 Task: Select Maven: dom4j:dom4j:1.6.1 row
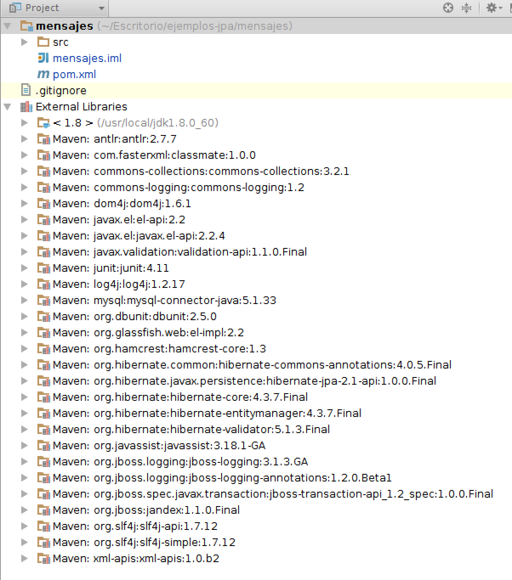[122, 203]
